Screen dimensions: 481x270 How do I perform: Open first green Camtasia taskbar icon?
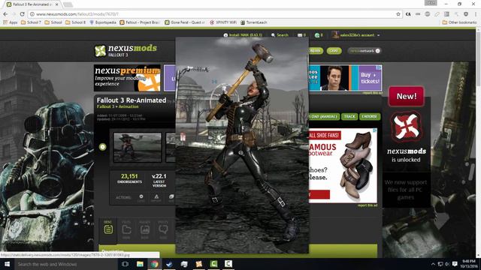[x=213, y=264]
